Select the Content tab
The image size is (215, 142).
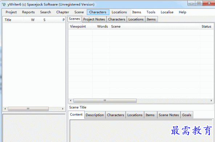coord(76,114)
